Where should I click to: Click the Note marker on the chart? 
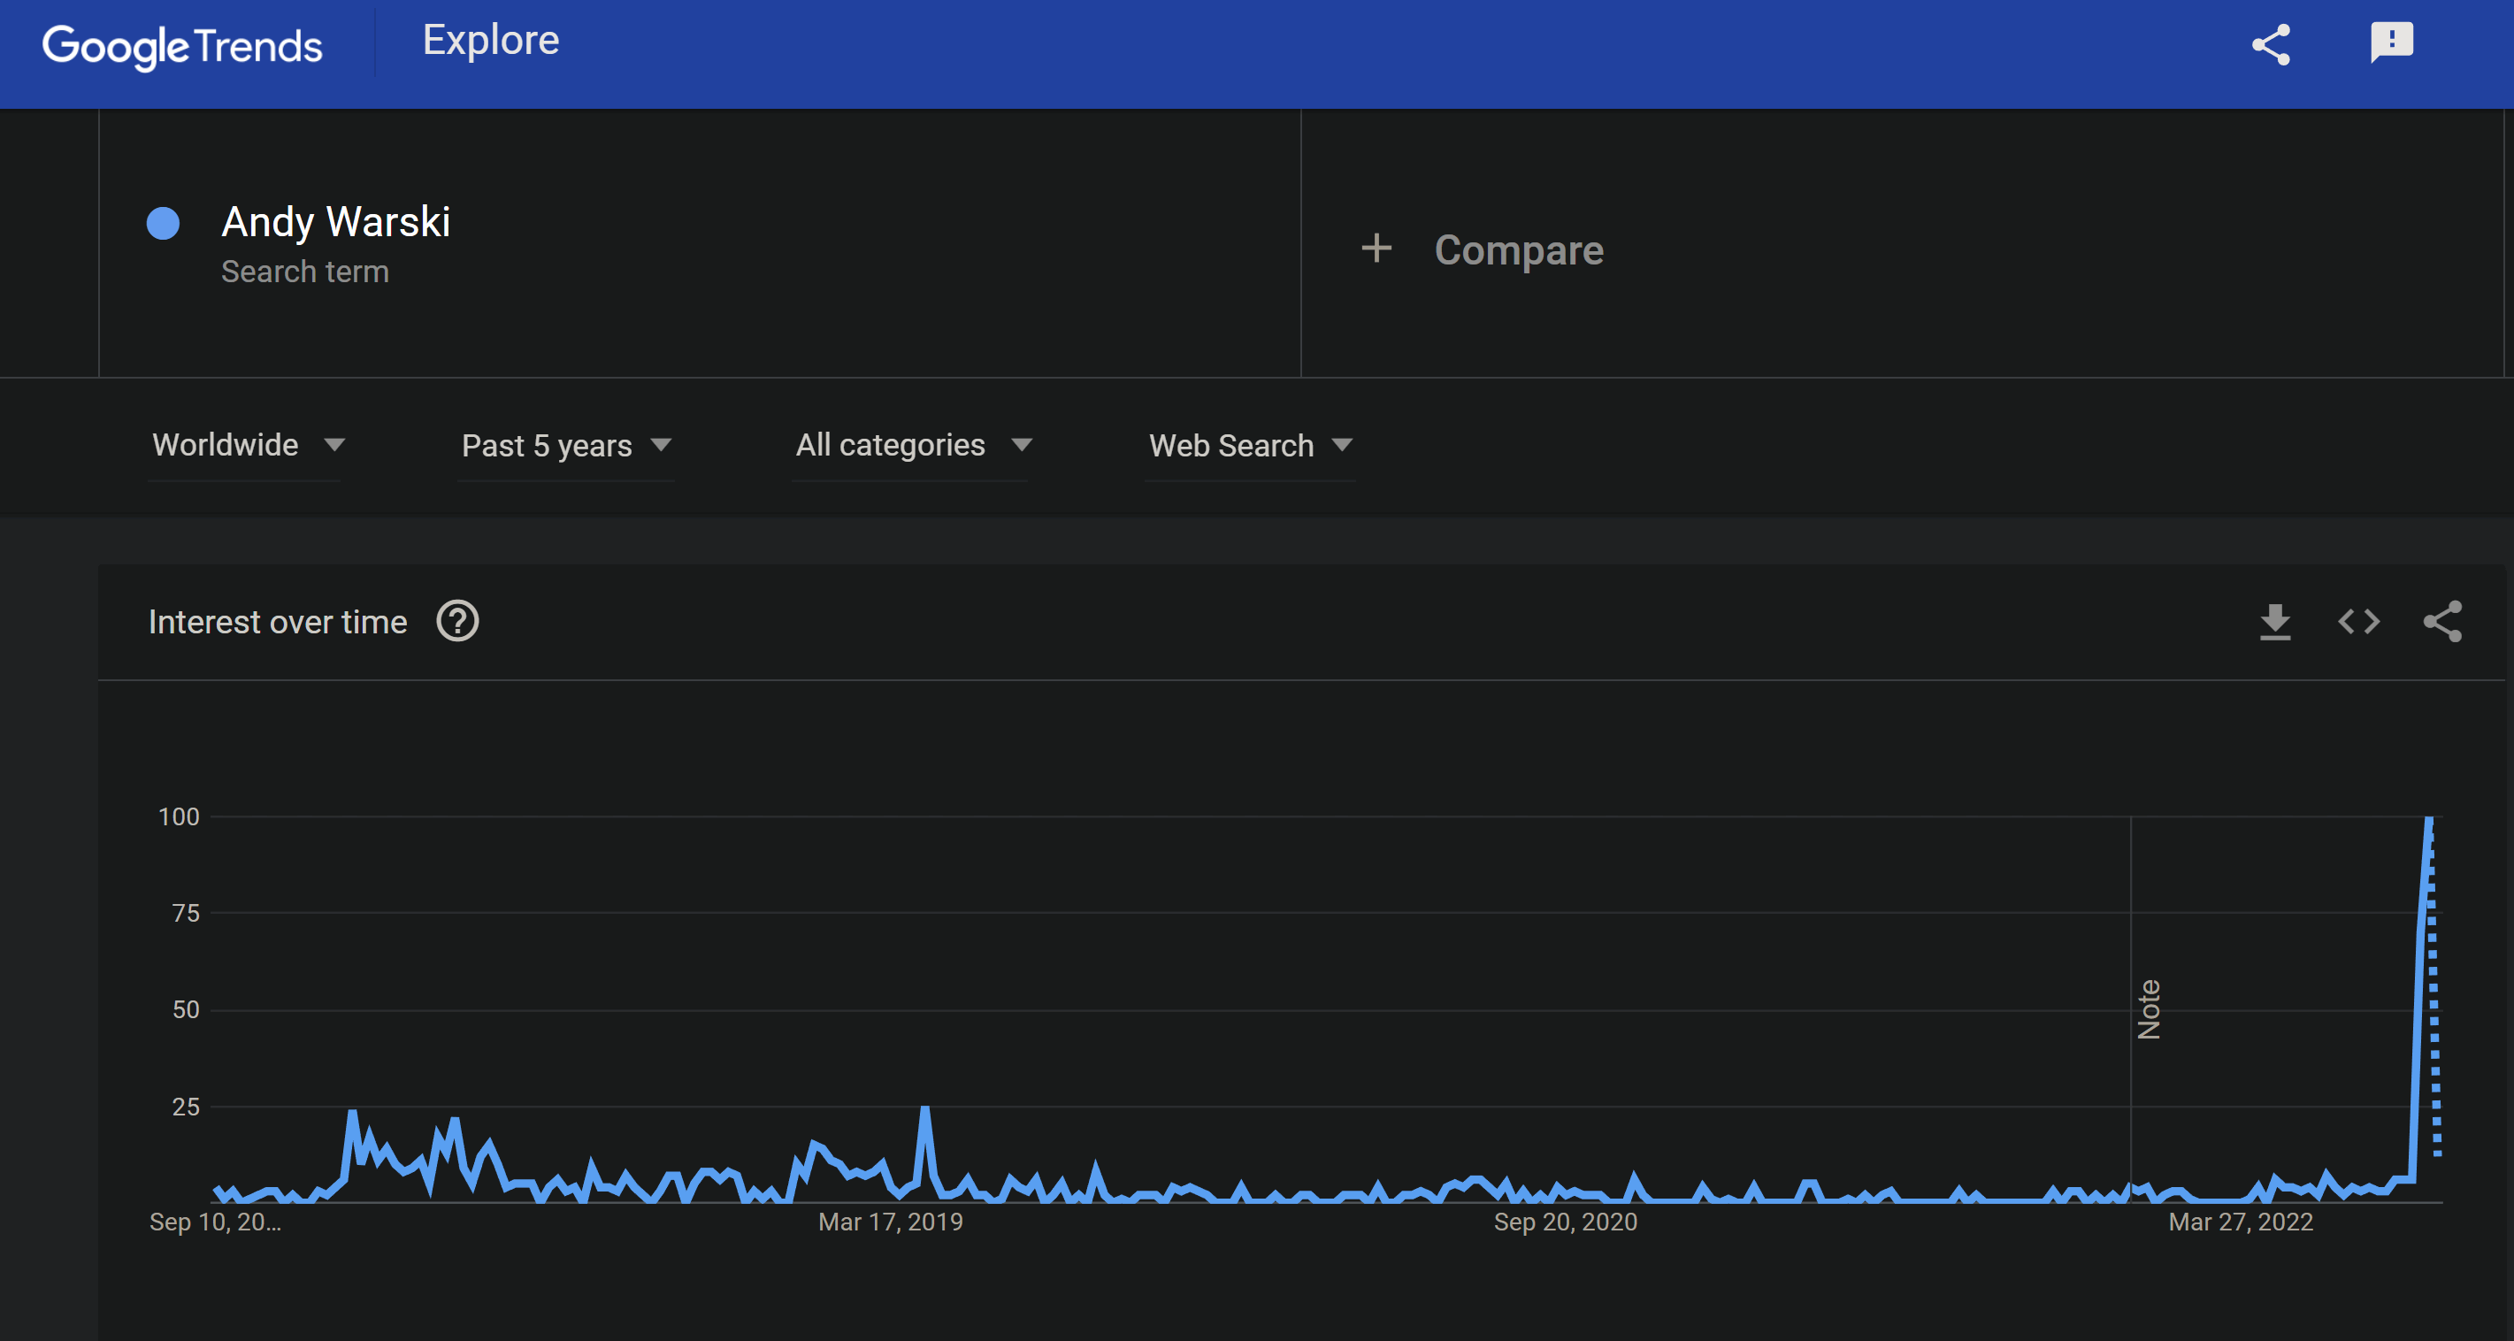pos(2148,1009)
